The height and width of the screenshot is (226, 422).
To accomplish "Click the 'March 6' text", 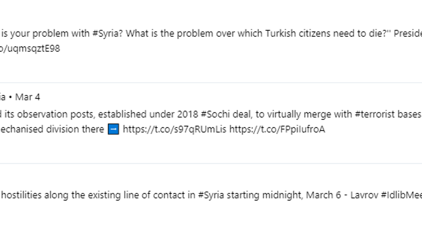I will click(x=324, y=195).
